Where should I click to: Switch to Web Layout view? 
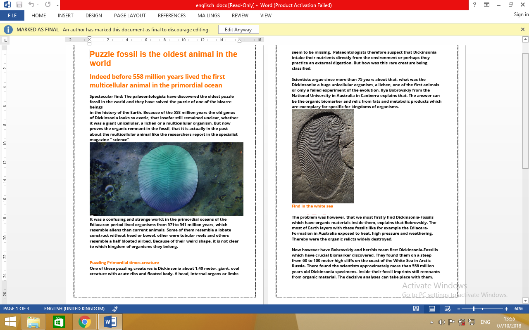pyautogui.click(x=447, y=309)
